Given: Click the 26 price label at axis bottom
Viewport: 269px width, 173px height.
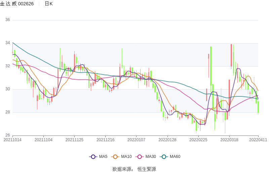Looking at the screenshot, I should coord(7,136).
